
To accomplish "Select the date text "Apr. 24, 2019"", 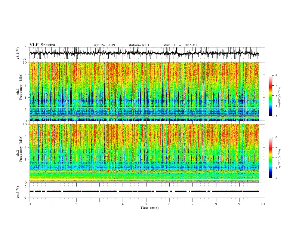I will [x=104, y=45].
